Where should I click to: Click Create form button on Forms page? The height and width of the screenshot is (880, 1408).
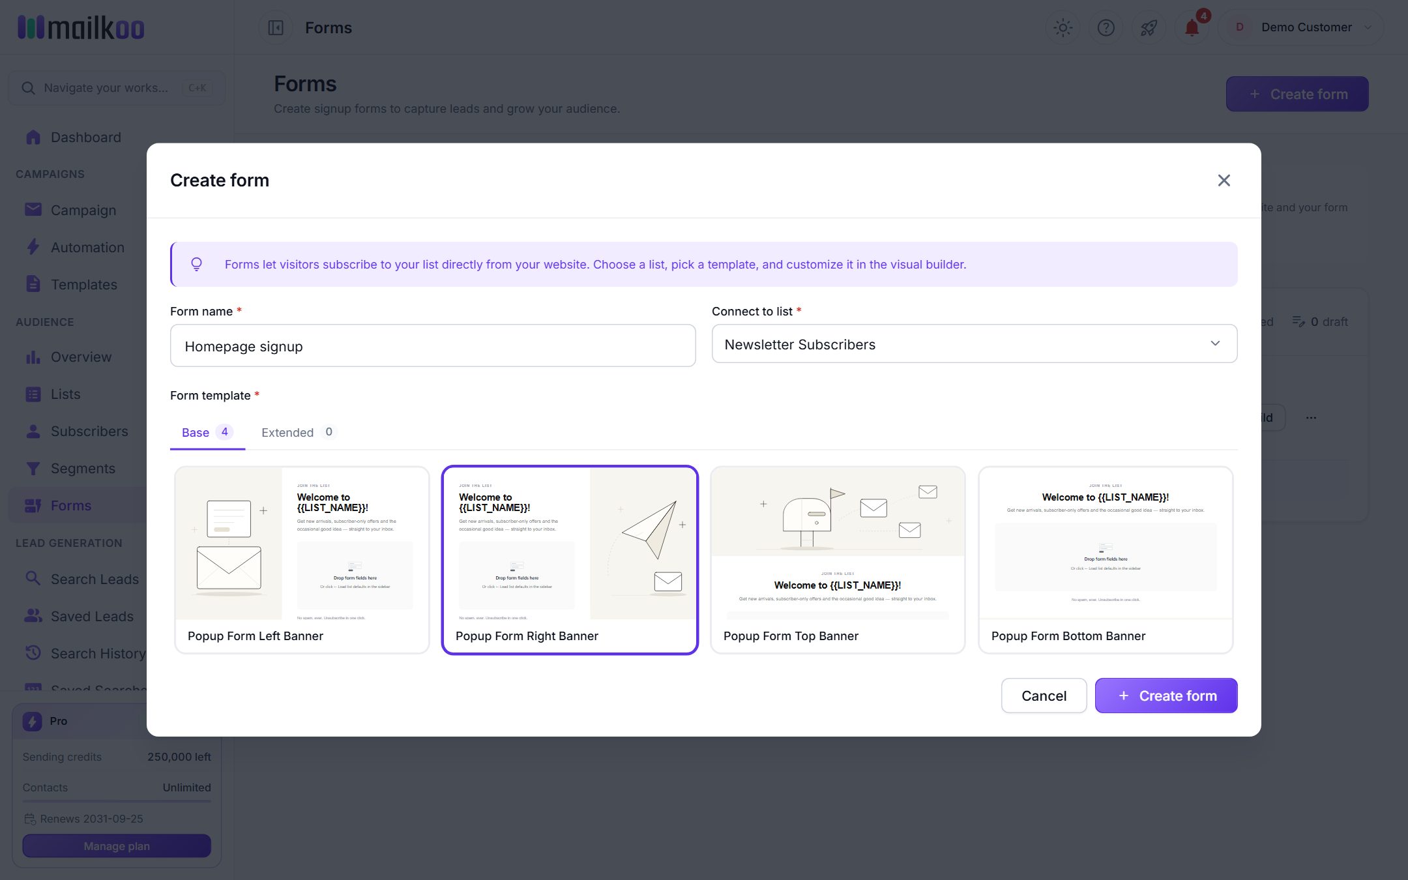pos(1297,94)
